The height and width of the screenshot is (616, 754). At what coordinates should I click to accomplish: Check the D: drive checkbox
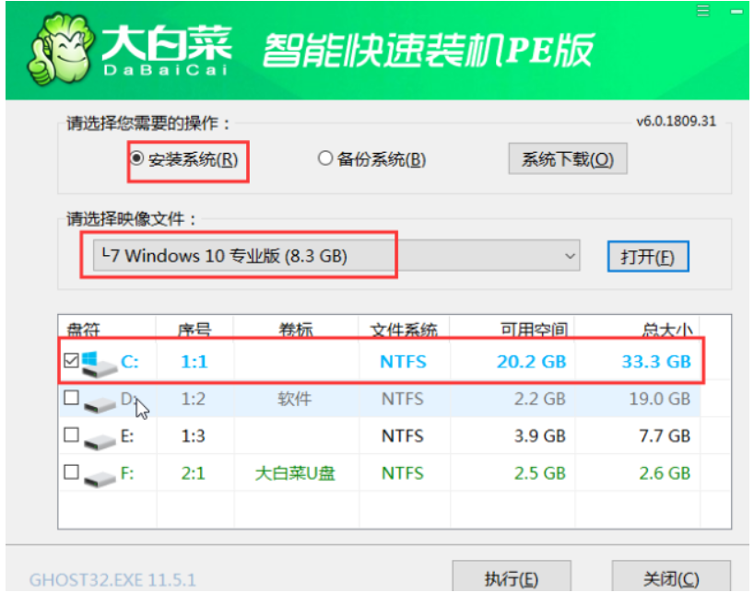(x=71, y=398)
